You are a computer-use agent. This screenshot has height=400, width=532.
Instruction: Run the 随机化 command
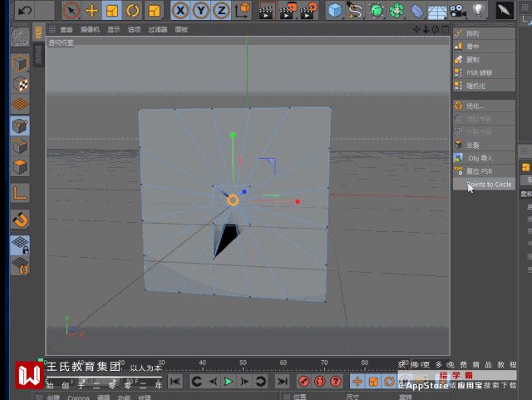484,86
